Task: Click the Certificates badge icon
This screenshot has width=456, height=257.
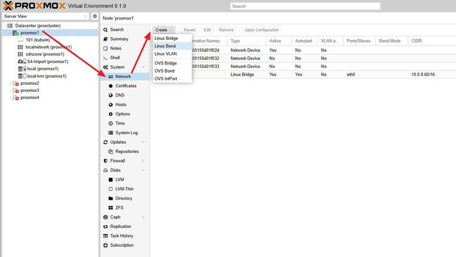Action: (111, 86)
